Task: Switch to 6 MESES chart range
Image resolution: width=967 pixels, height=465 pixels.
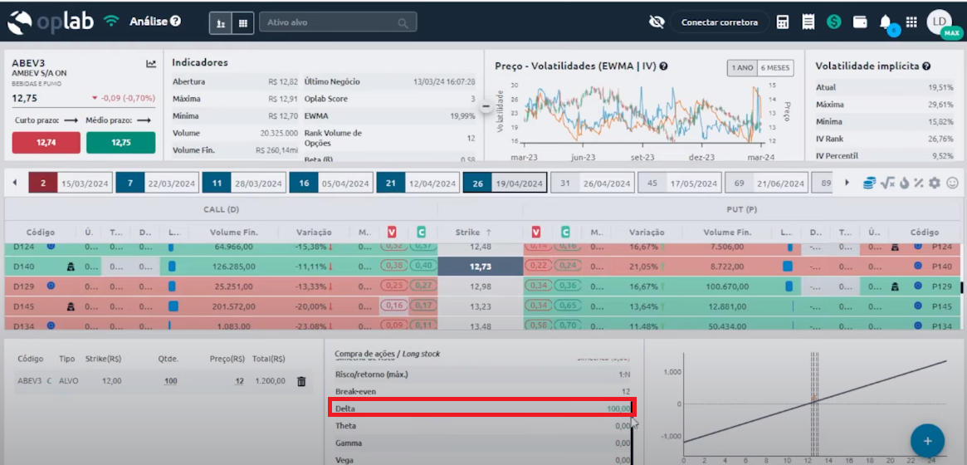Action: (775, 68)
